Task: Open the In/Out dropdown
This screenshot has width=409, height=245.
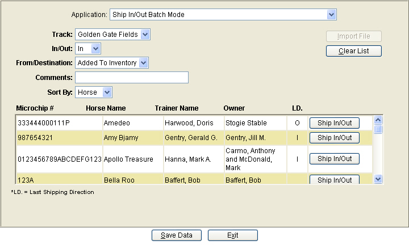Action: pyautogui.click(x=96, y=49)
